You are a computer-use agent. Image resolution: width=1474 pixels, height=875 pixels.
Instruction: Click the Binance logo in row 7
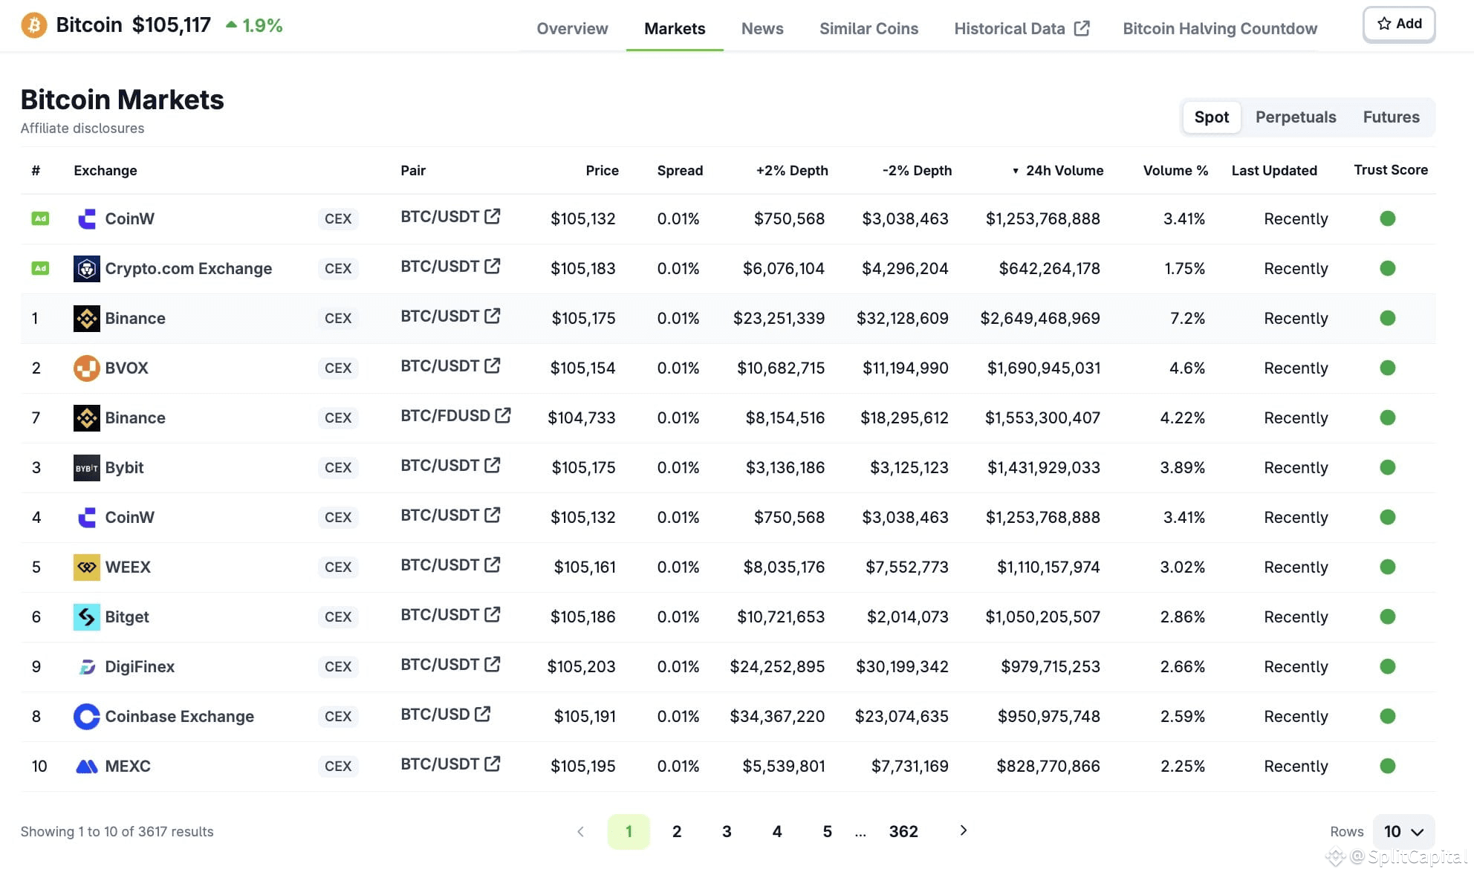87,417
